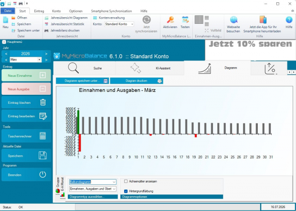Screen dimensions: 296x211
Task: Click the Neu new file icon
Action: click(x=5, y=20)
